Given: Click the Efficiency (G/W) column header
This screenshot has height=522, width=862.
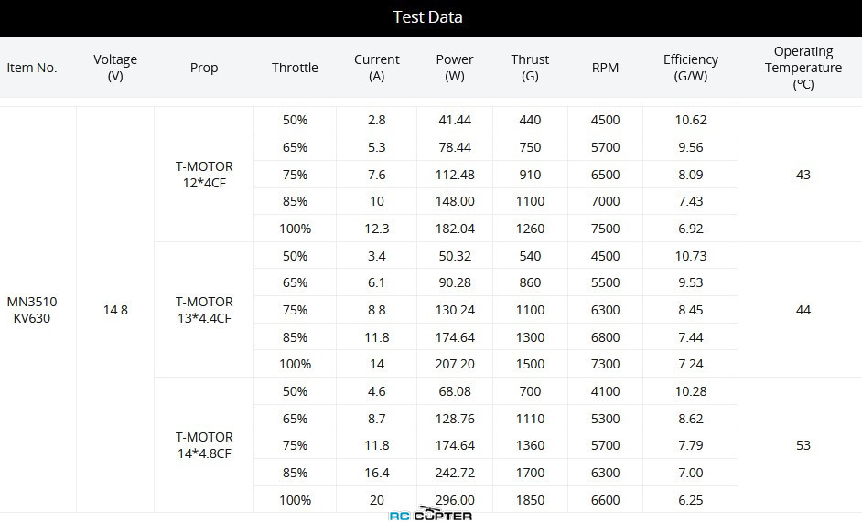Looking at the screenshot, I should point(691,68).
